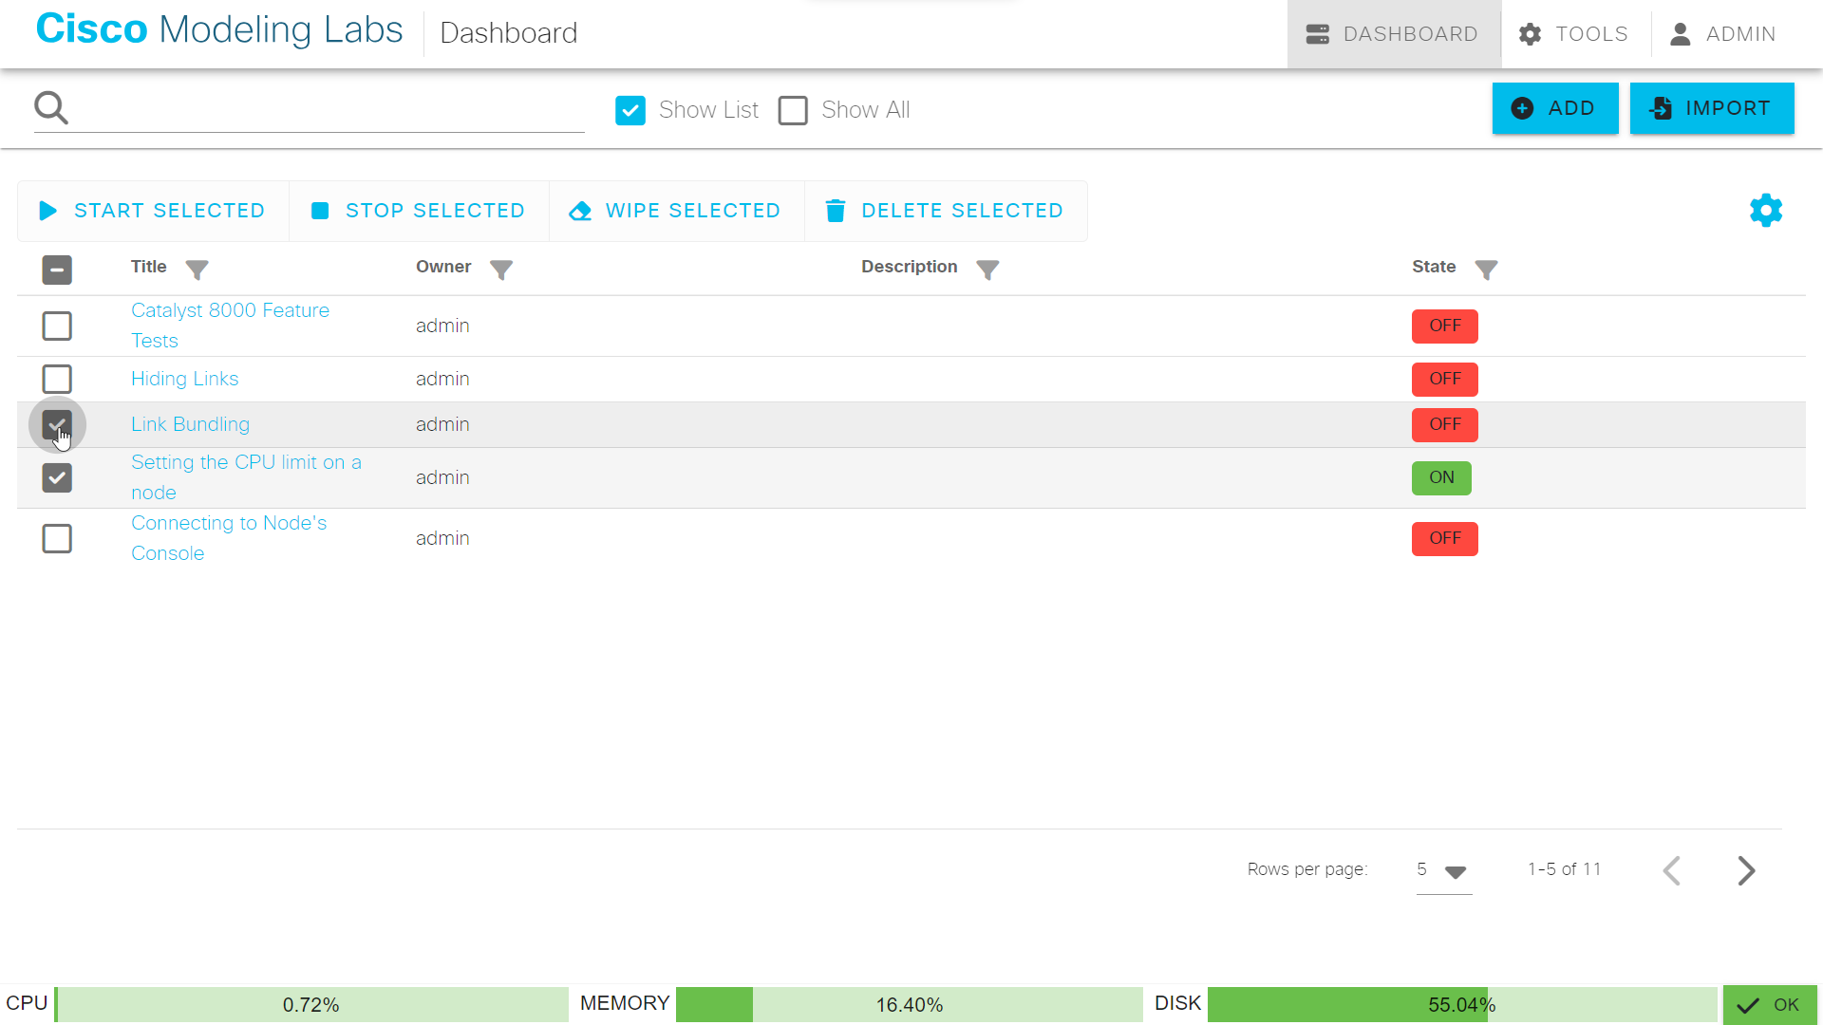Select the Catalyst 8000 Feature Tests checkbox
The height and width of the screenshot is (1025, 1823).
(x=57, y=326)
